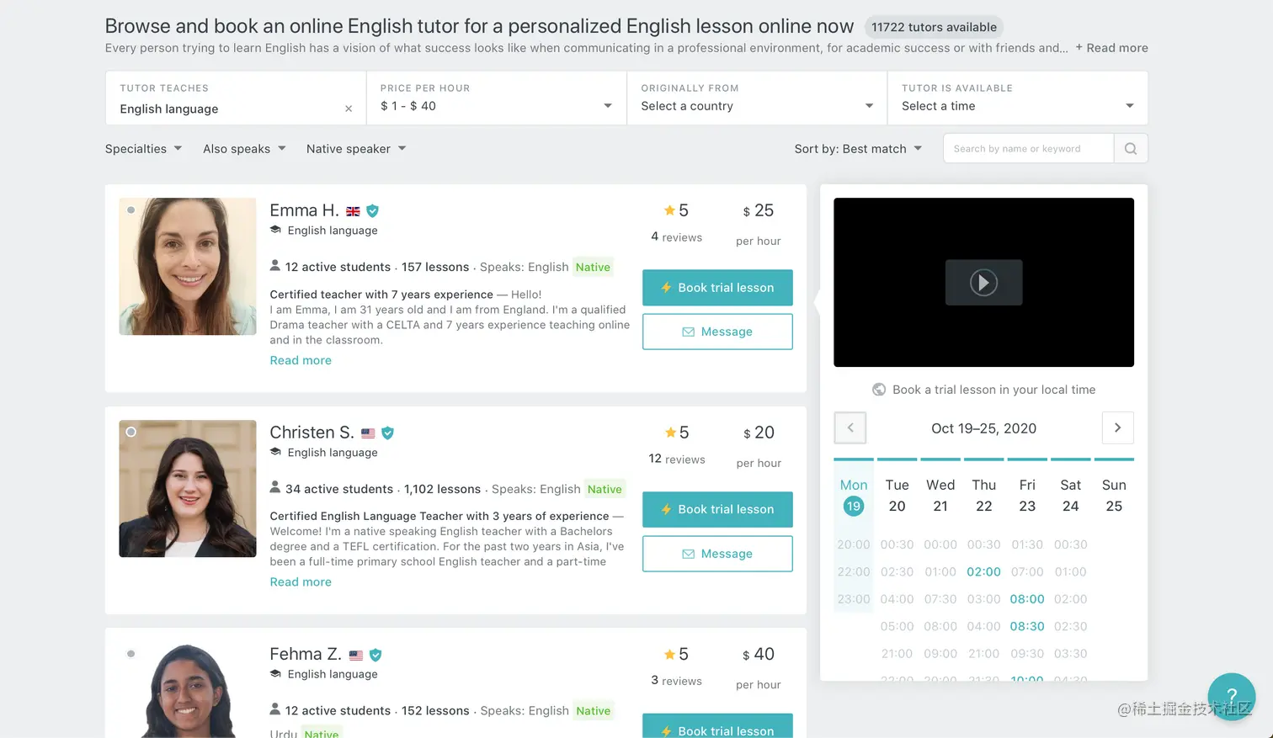1273x738 pixels.
Task: Expand the Specialties filter
Action: pyautogui.click(x=143, y=149)
